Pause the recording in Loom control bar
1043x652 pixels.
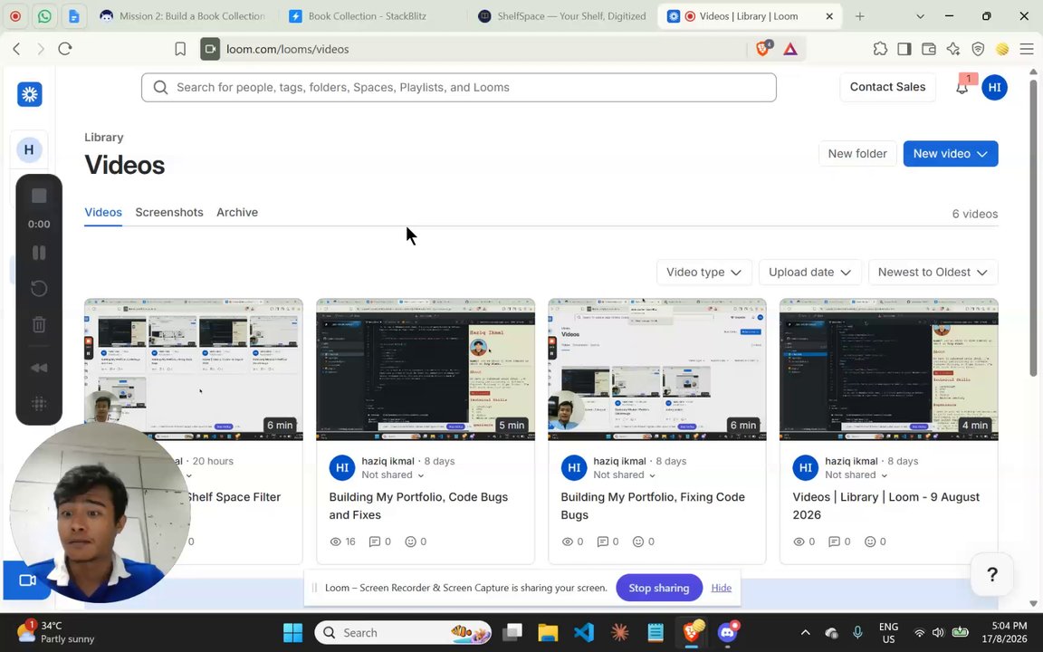click(x=39, y=253)
